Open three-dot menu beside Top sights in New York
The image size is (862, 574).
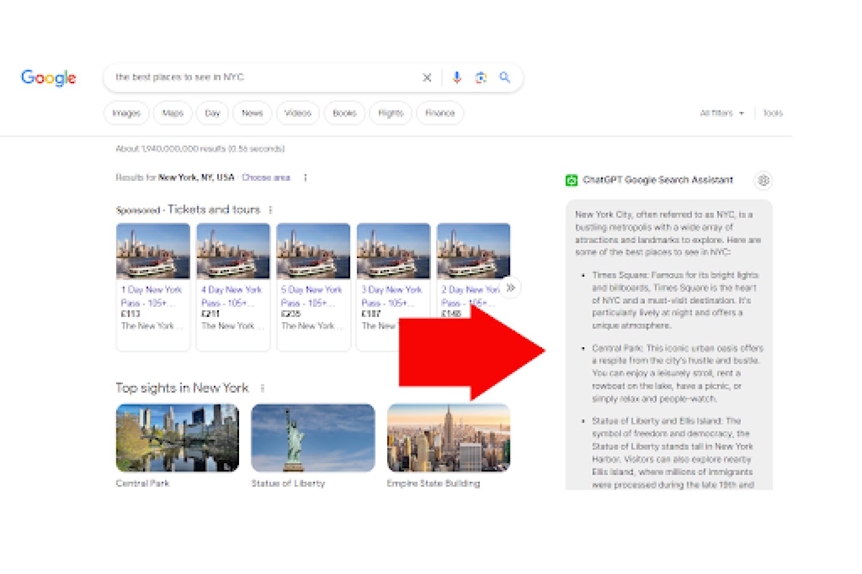pyautogui.click(x=263, y=389)
